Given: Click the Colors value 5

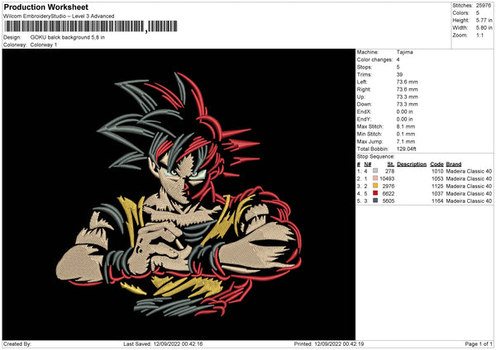Looking at the screenshot, I should [478, 13].
